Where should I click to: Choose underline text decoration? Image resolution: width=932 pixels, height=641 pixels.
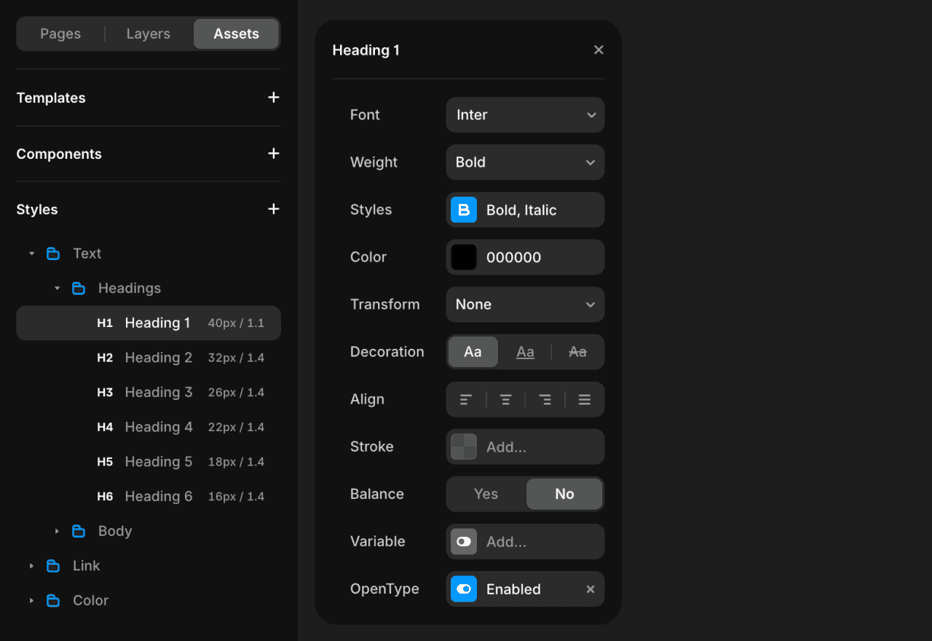coord(525,352)
